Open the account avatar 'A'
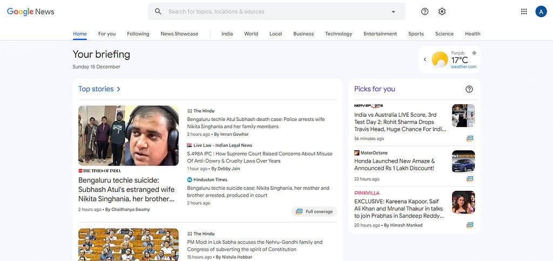This screenshot has width=553, height=261. point(541,12)
